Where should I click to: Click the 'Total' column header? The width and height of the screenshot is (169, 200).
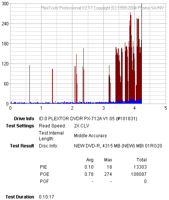141,160
